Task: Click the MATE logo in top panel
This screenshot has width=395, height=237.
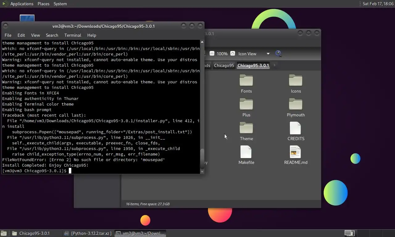Action: tap(5, 4)
